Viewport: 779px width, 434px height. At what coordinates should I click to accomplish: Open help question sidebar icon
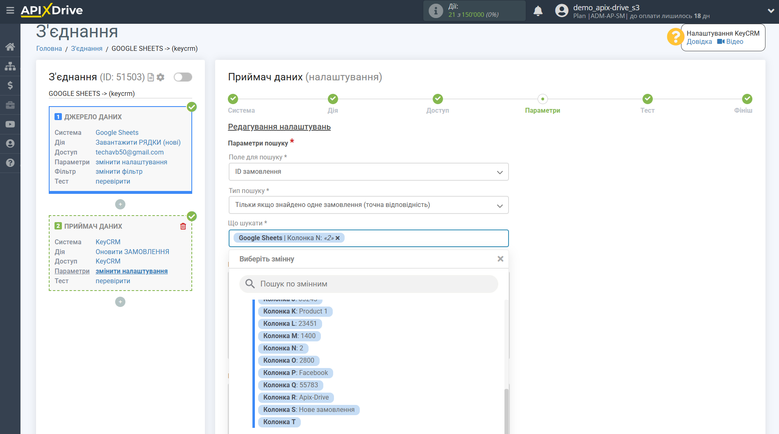pos(10,163)
